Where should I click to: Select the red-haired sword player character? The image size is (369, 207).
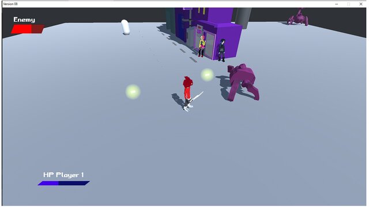click(x=188, y=93)
